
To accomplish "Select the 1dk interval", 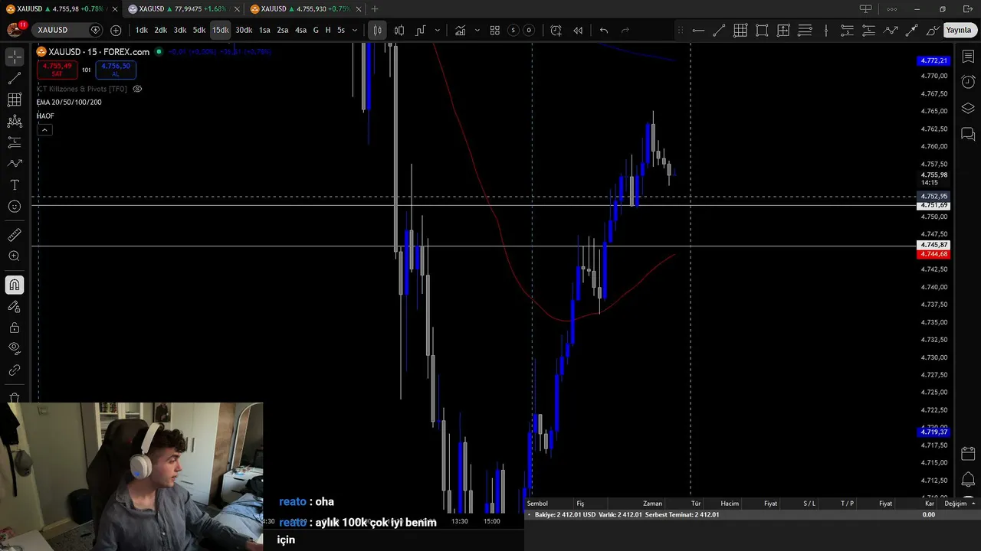I will pyautogui.click(x=142, y=30).
